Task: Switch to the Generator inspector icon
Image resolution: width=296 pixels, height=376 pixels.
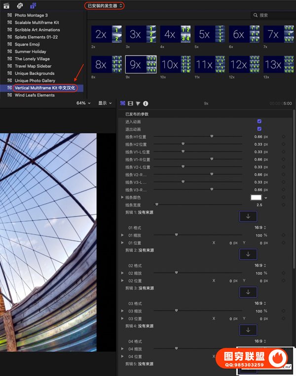Action: click(123, 103)
